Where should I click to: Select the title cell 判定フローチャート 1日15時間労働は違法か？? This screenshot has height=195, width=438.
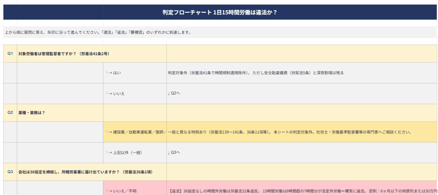(x=220, y=12)
